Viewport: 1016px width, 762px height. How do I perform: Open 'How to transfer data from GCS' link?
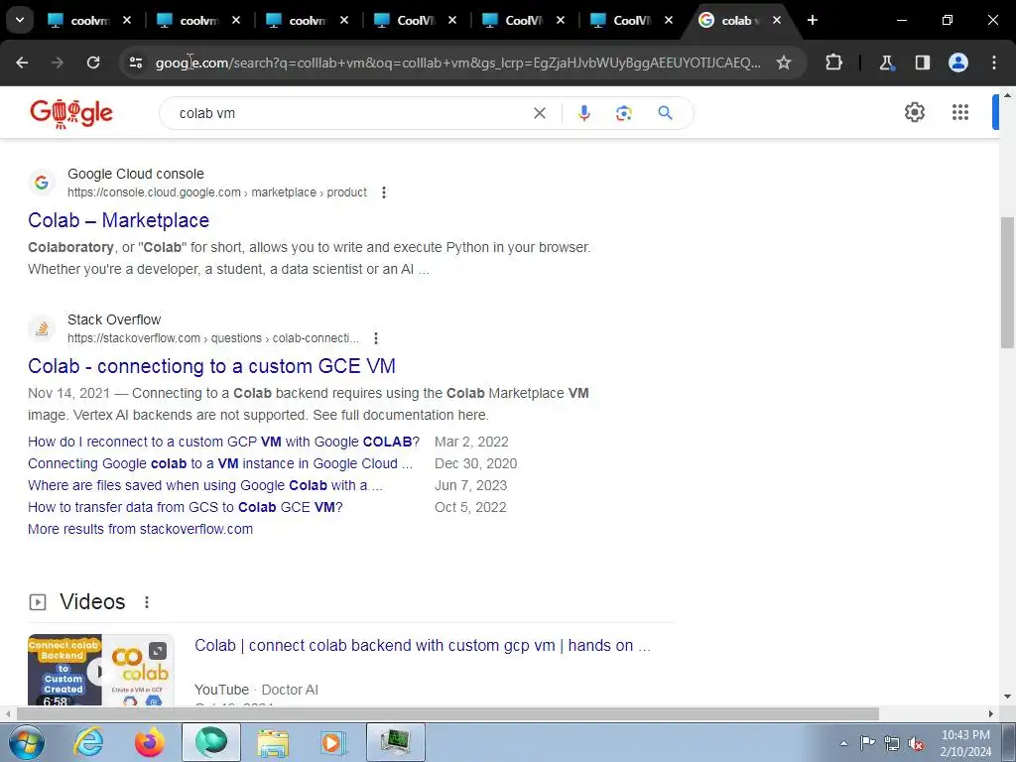point(186,507)
